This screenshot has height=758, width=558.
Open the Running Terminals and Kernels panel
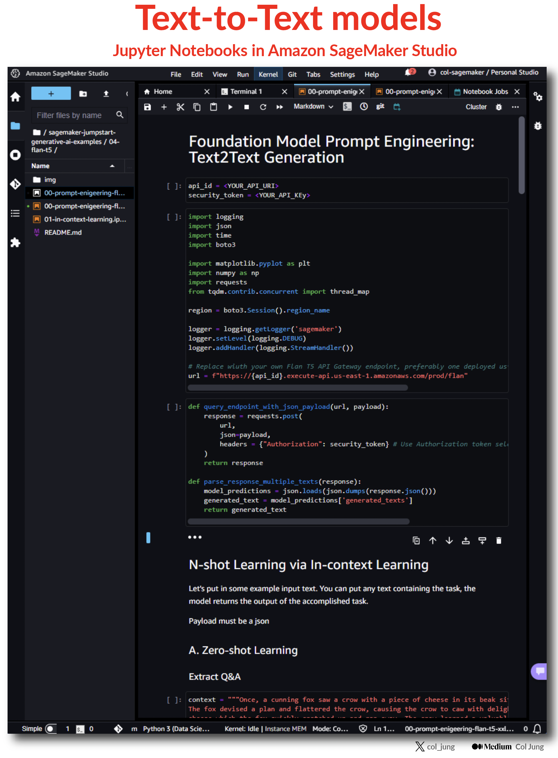click(15, 155)
